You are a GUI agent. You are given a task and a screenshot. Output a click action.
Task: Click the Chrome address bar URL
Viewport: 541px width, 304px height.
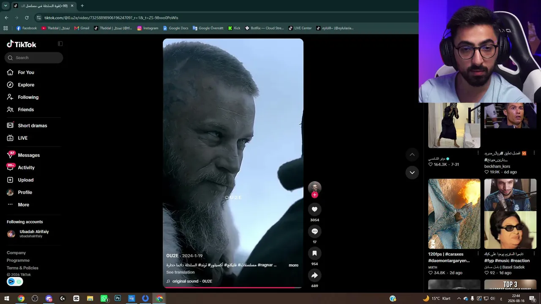[111, 18]
